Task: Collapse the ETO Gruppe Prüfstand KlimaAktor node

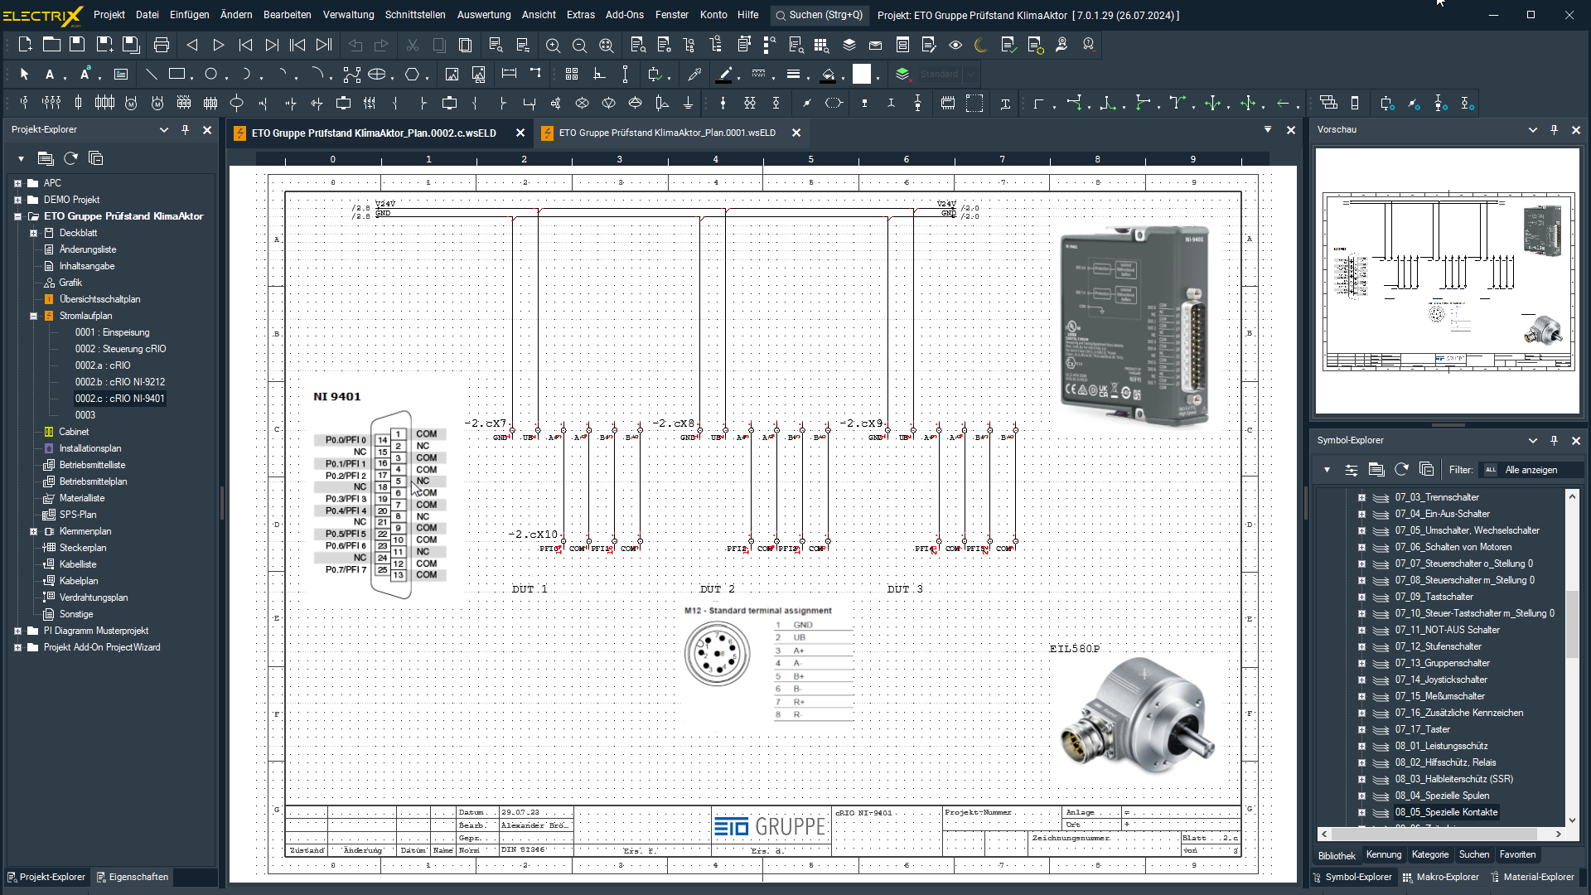Action: [17, 216]
